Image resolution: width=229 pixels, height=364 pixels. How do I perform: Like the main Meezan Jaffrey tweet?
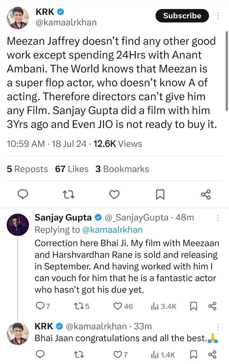coord(114,194)
